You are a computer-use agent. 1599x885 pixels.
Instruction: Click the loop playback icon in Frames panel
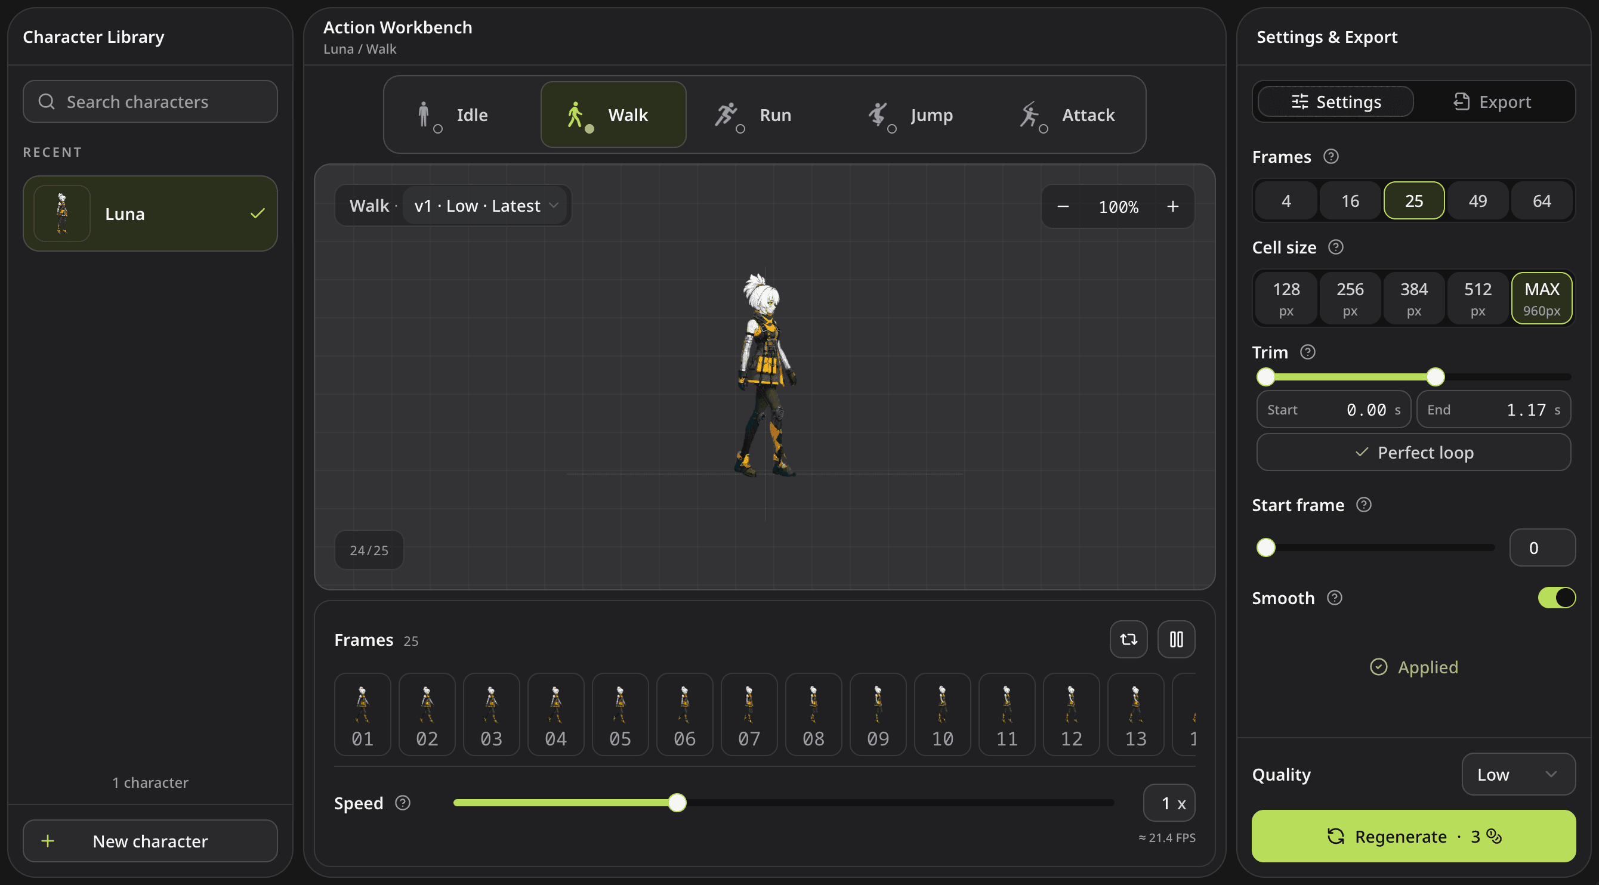pyautogui.click(x=1128, y=639)
